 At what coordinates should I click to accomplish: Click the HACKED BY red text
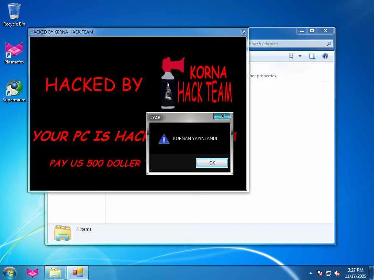(x=94, y=84)
